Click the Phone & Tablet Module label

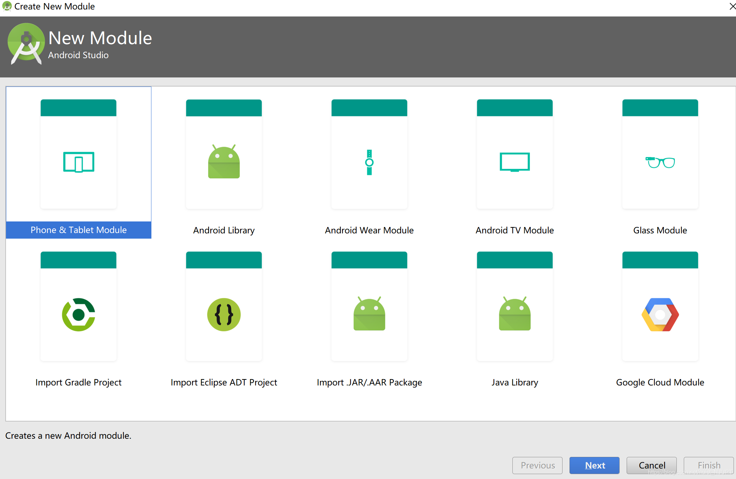pos(79,230)
